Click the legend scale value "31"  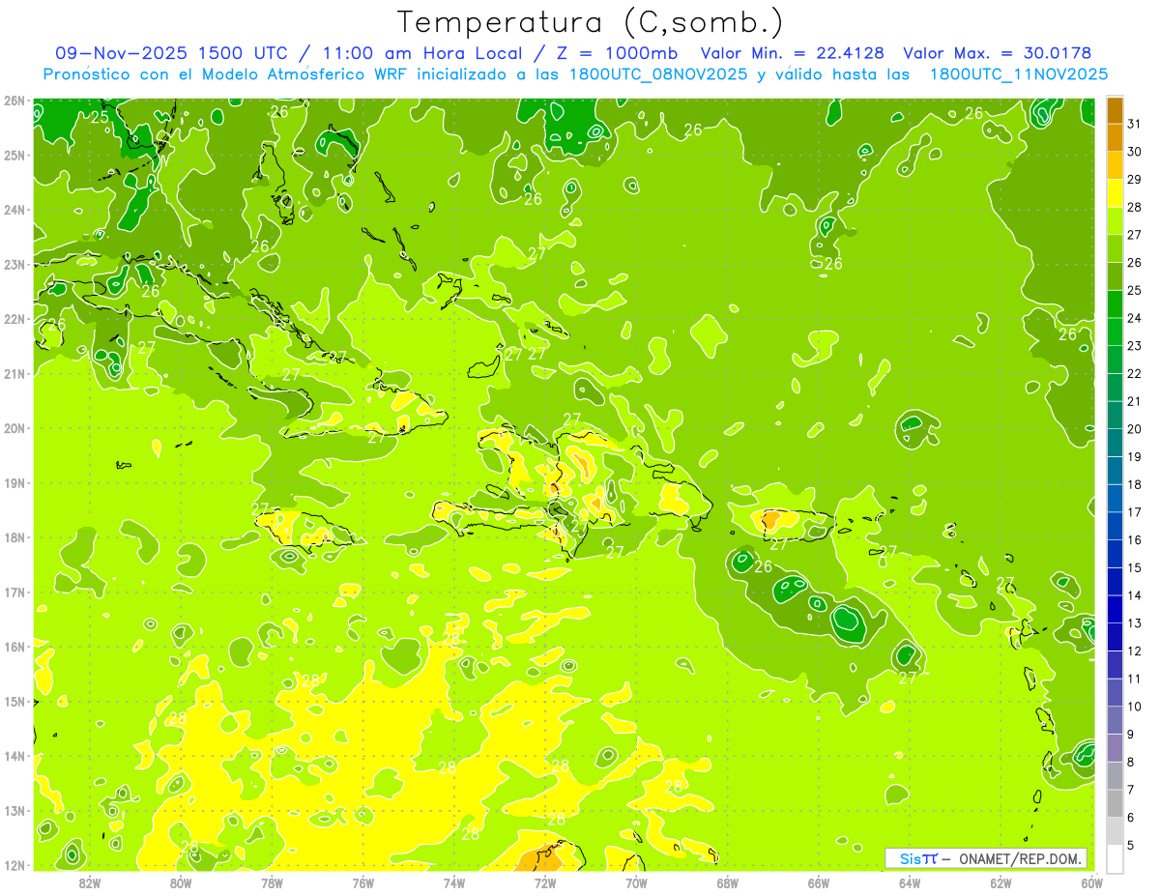[1134, 124]
